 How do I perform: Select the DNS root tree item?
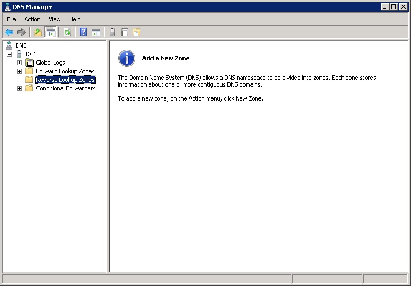coord(21,45)
